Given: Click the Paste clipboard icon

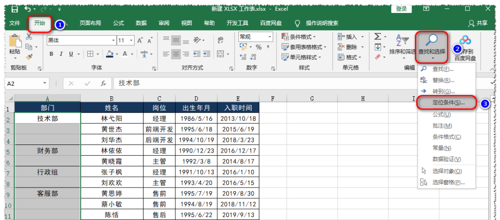Looking at the screenshot, I should tap(15, 40).
